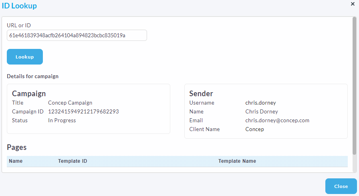Click the Lookup button
359x196 pixels.
[x=25, y=57]
